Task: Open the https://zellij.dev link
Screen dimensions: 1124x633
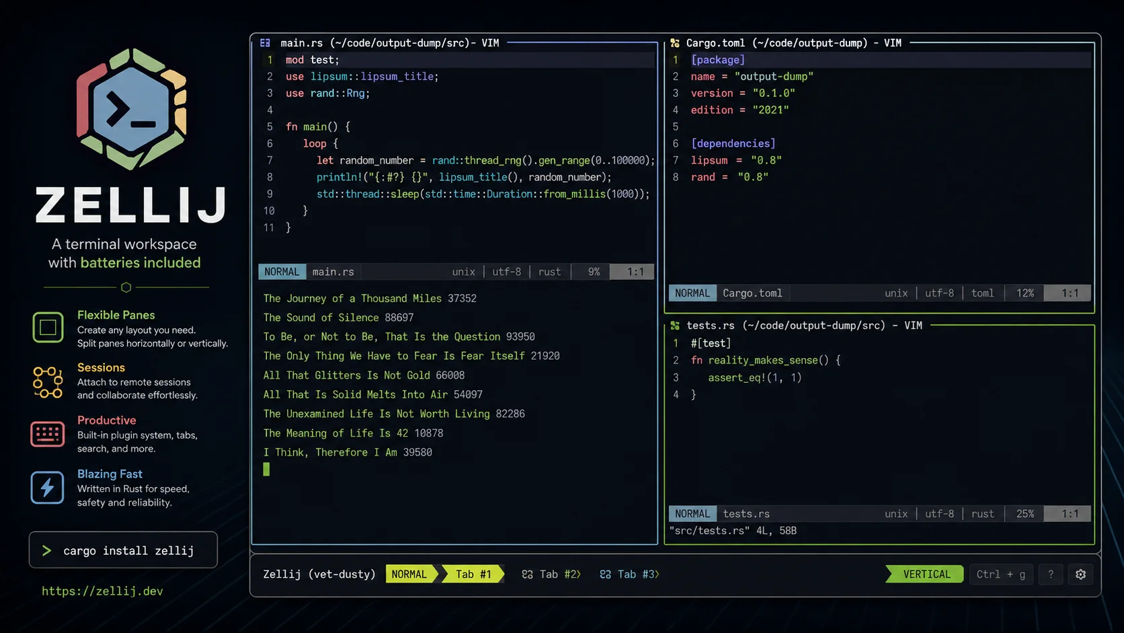Action: click(x=102, y=591)
